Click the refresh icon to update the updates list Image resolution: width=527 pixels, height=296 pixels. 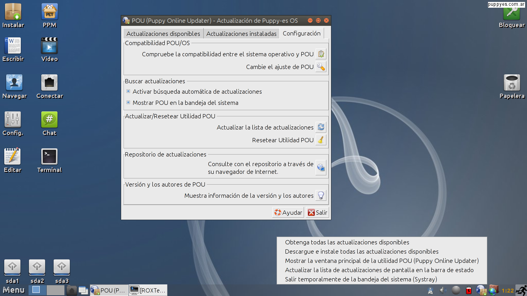pos(321,127)
